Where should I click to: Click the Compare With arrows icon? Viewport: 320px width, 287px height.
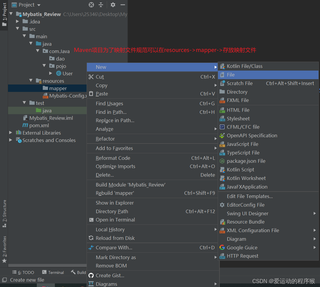pos(91,248)
